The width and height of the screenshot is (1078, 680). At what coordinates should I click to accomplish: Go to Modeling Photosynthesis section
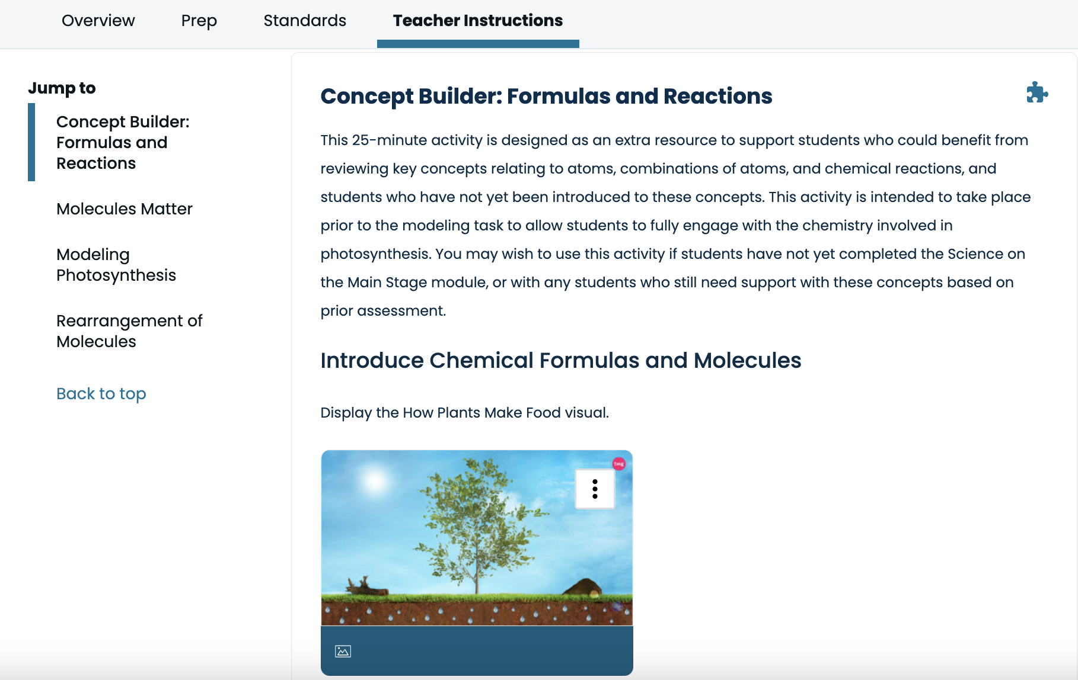[x=116, y=265]
